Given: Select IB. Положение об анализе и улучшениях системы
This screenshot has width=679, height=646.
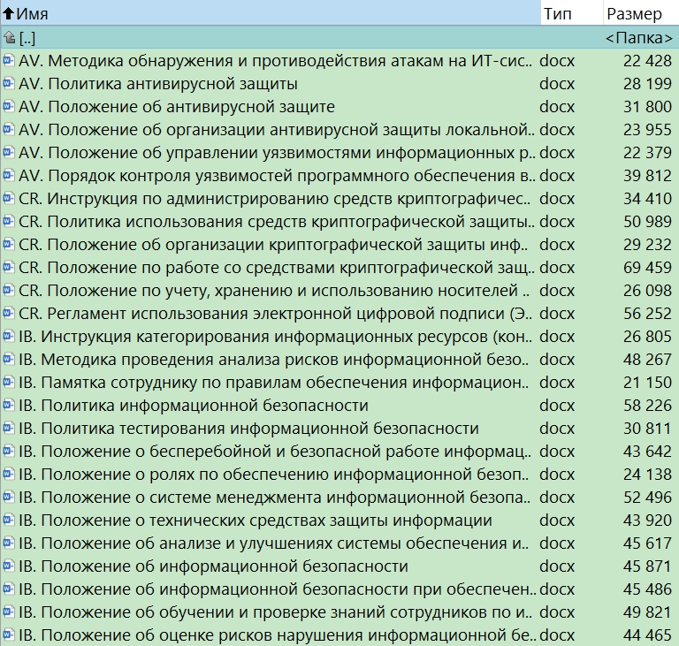Looking at the screenshot, I should pyautogui.click(x=339, y=543).
